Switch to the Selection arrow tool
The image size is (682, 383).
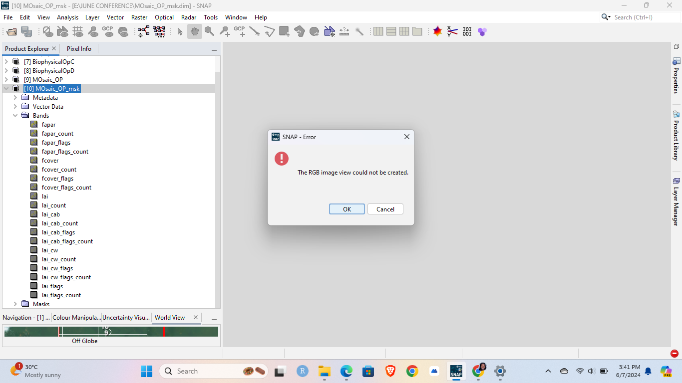tap(179, 31)
